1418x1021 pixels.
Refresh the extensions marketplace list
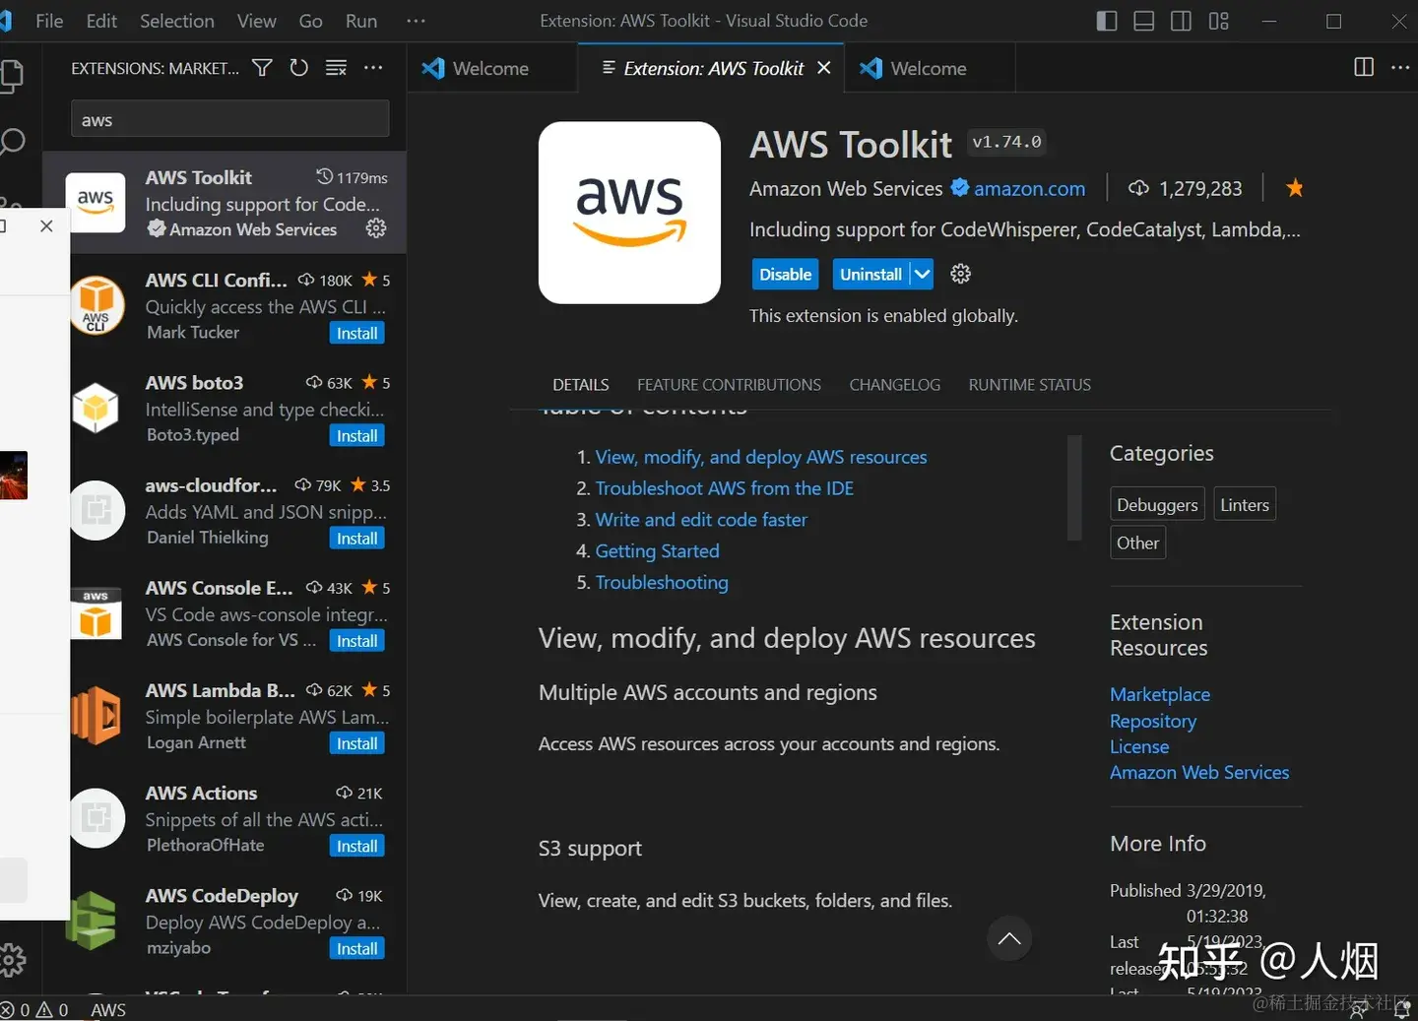pyautogui.click(x=299, y=68)
